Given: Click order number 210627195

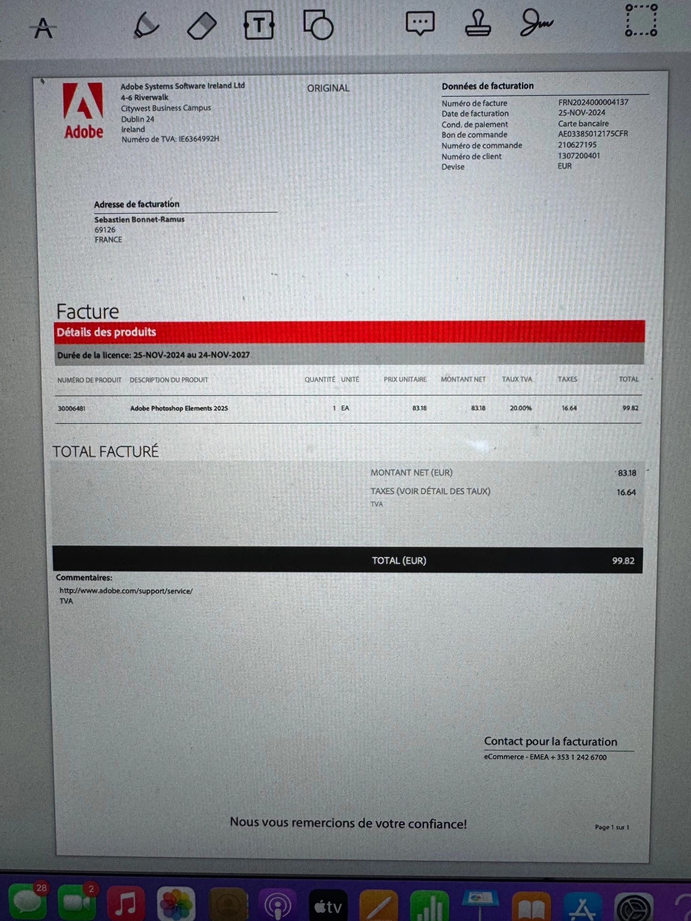Looking at the screenshot, I should pos(577,144).
